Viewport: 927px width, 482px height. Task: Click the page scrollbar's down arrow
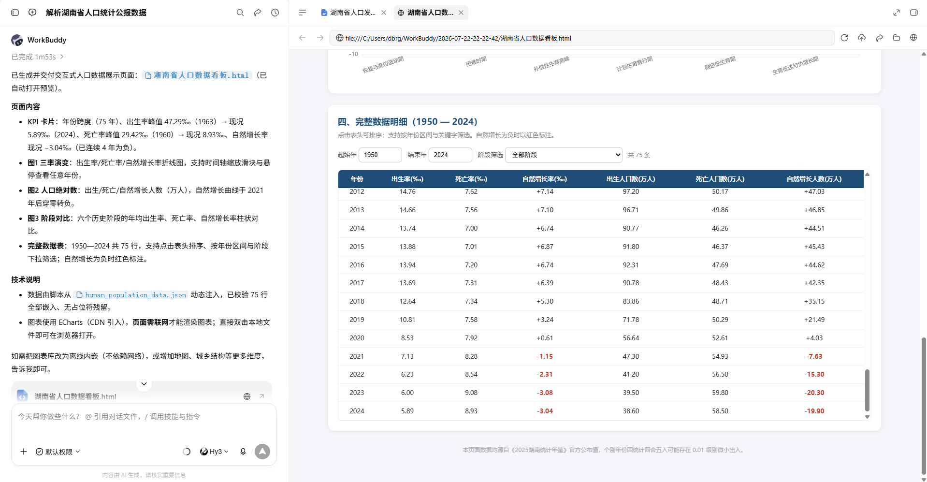tap(924, 479)
